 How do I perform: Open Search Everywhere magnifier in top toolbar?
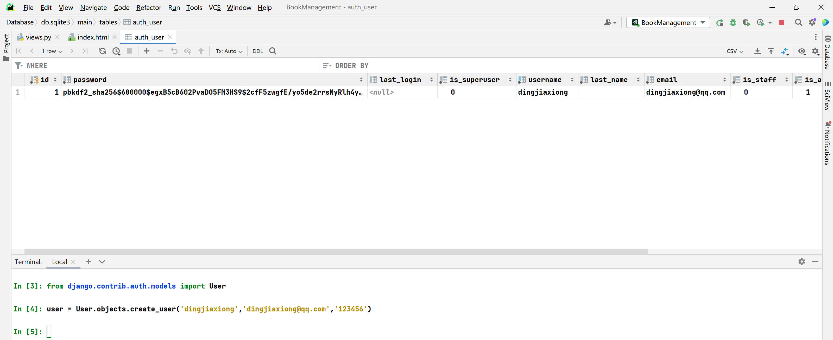pyautogui.click(x=798, y=22)
